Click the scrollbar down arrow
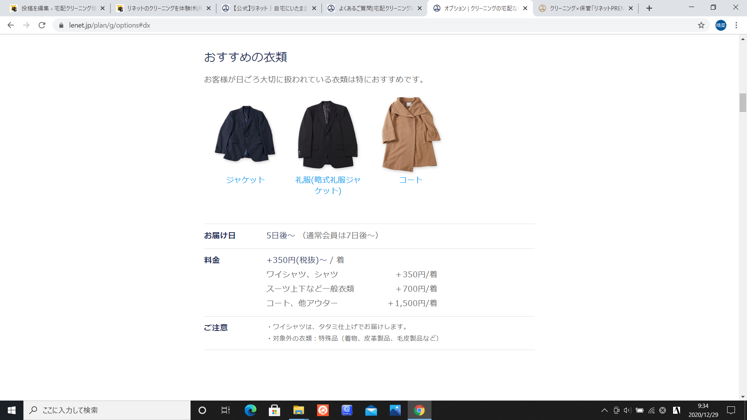 pos(743,397)
